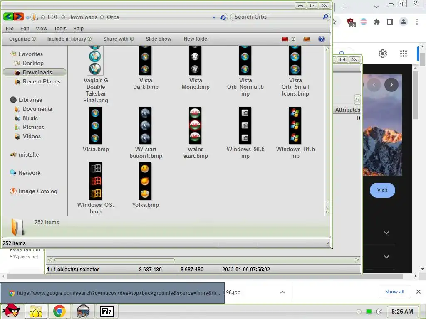Click the next image arrow in Google Images

391,85
